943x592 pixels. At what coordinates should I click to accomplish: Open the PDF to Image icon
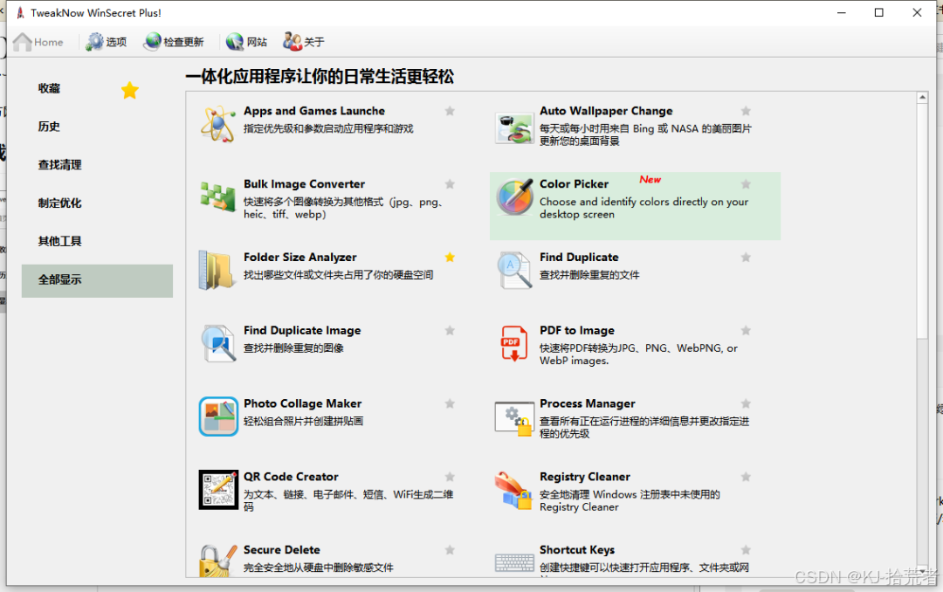[x=513, y=343]
